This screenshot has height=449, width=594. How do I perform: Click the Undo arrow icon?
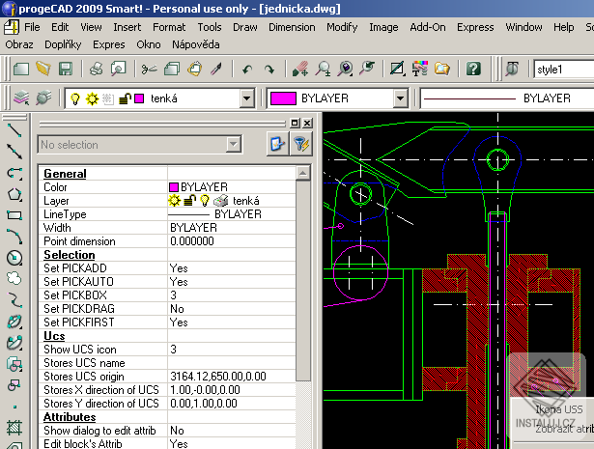tap(247, 69)
